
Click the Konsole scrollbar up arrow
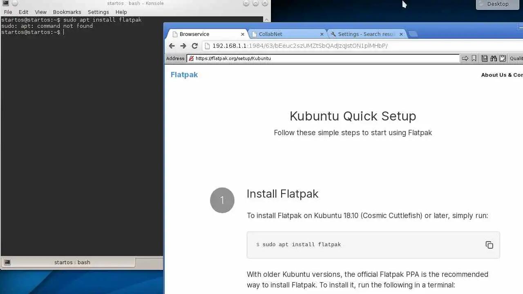pyautogui.click(x=267, y=19)
